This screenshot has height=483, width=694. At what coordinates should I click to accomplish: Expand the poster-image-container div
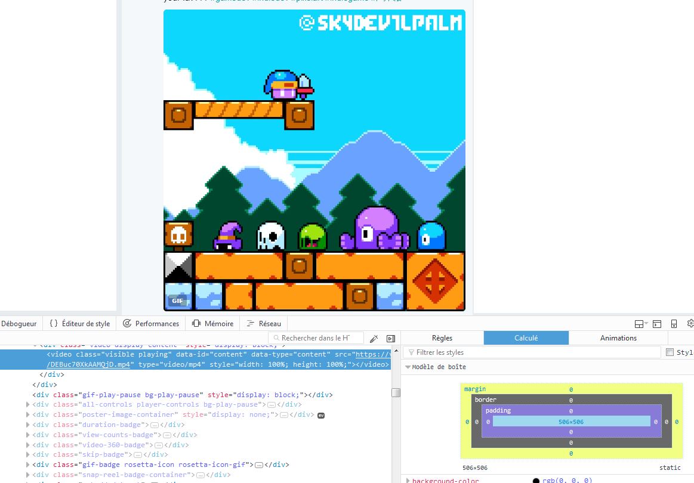point(28,414)
